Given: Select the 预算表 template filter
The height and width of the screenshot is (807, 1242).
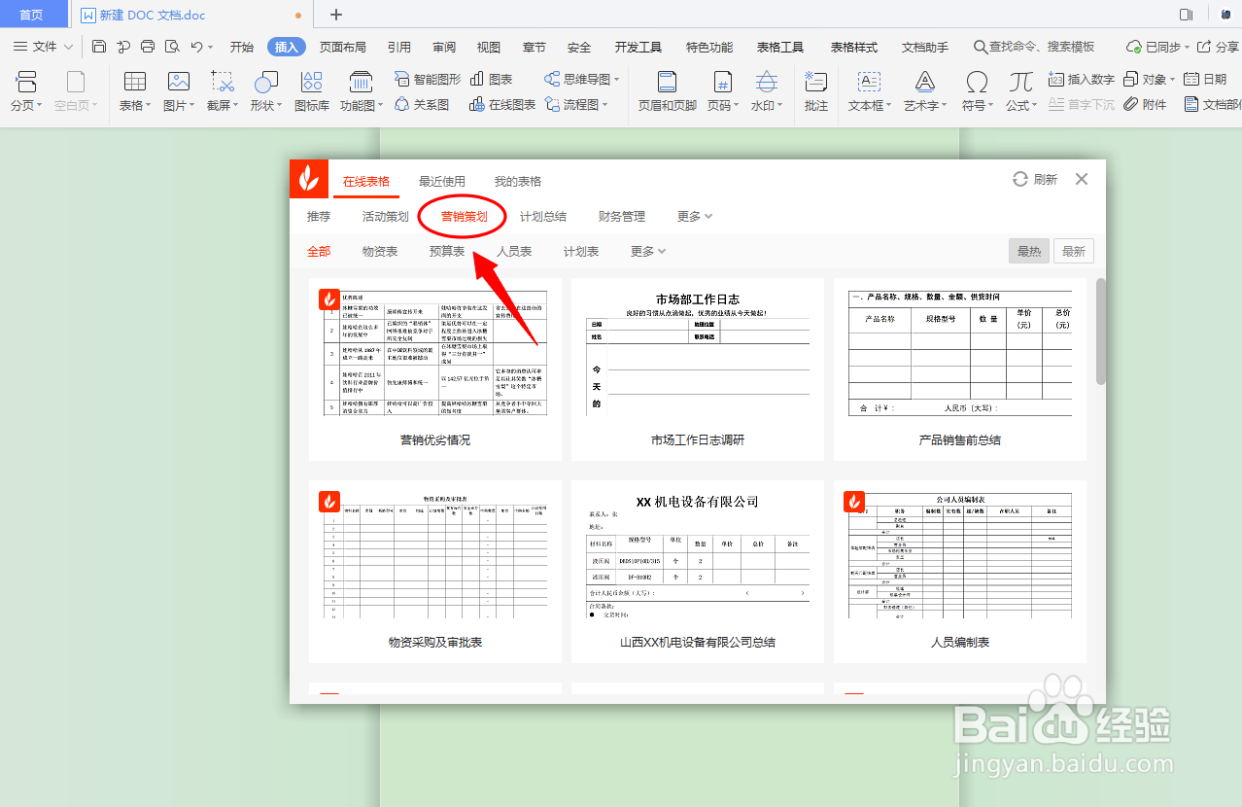Looking at the screenshot, I should click(x=447, y=250).
